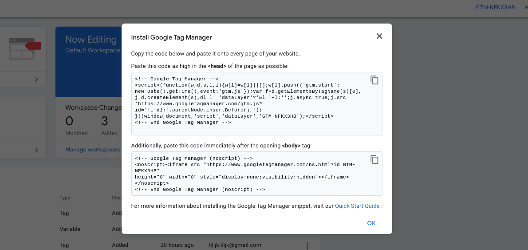
Task: Click the lilijklilijk@gmail.com cell
Action: pyautogui.click(x=235, y=245)
